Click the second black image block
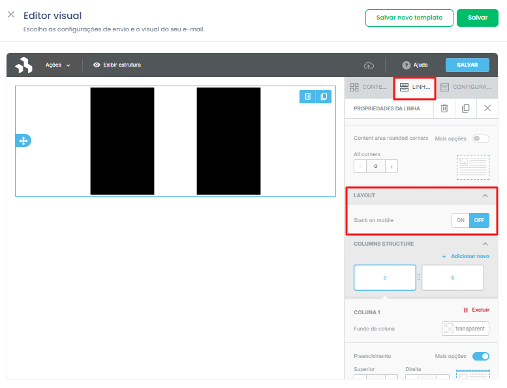 (x=228, y=141)
